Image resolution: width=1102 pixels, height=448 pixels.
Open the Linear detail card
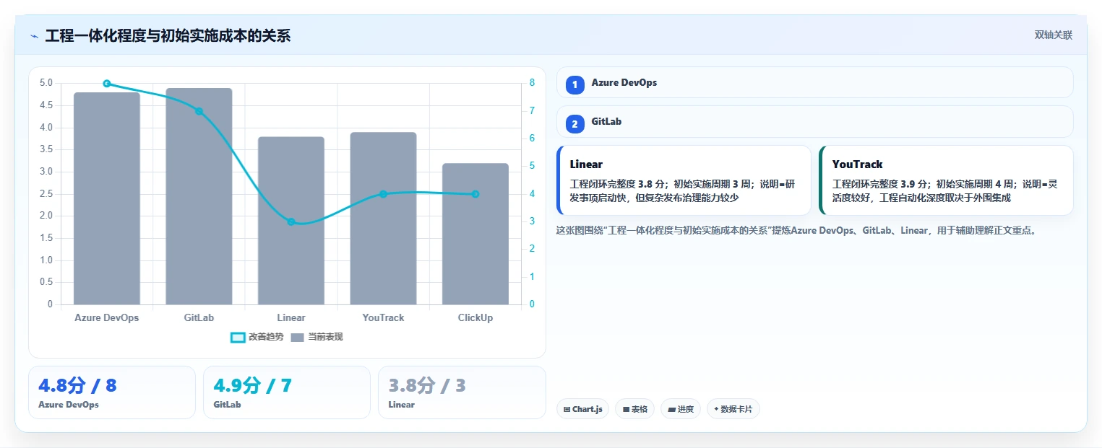684,180
